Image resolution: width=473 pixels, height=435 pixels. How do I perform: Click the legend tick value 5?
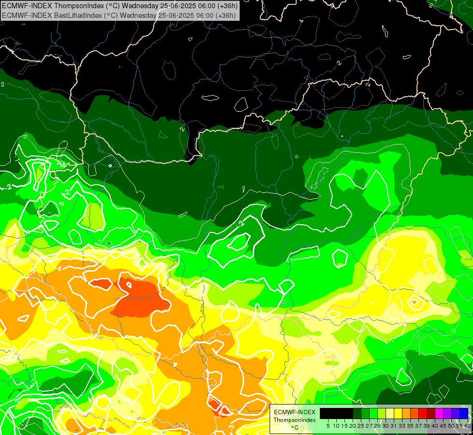[x=328, y=426]
